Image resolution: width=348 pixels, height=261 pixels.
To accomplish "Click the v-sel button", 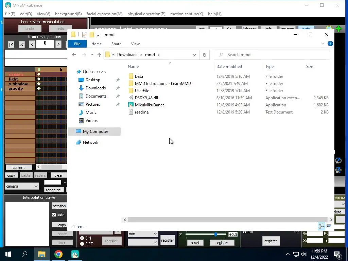I will (x=58, y=175).
